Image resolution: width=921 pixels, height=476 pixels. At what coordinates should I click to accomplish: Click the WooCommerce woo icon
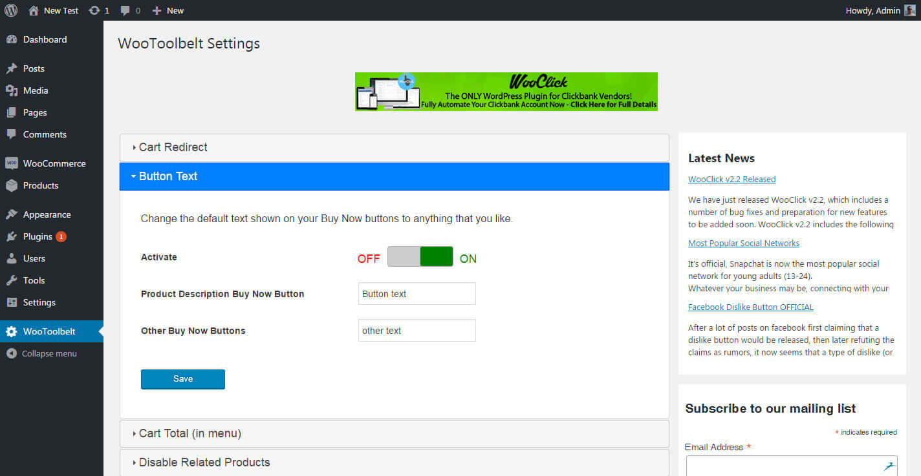(x=12, y=163)
